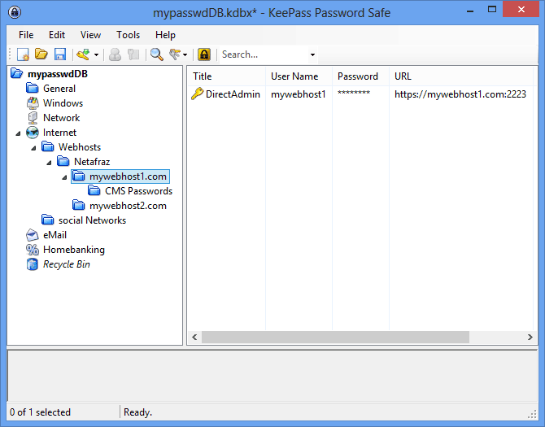
Task: Click the entry list scrollbar right arrow
Action: pyautogui.click(x=530, y=337)
